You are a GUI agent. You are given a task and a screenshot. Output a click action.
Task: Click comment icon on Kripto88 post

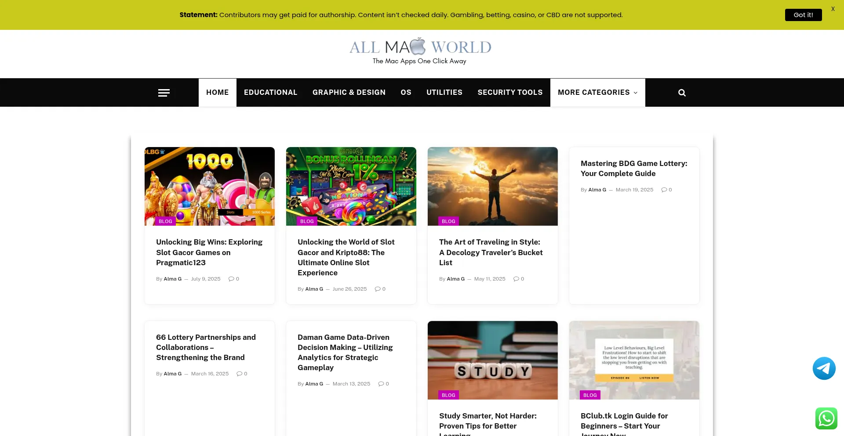(x=378, y=289)
